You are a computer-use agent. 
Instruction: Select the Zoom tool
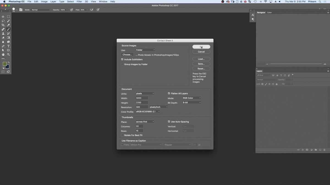9,55
